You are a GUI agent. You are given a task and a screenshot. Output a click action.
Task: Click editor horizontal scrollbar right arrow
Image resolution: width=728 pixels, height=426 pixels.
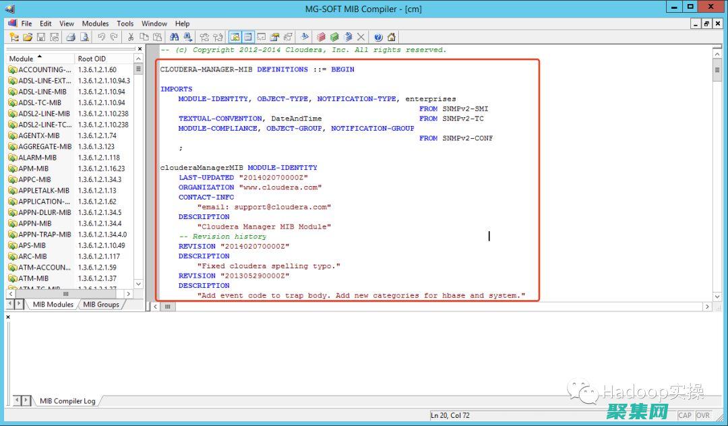point(707,307)
